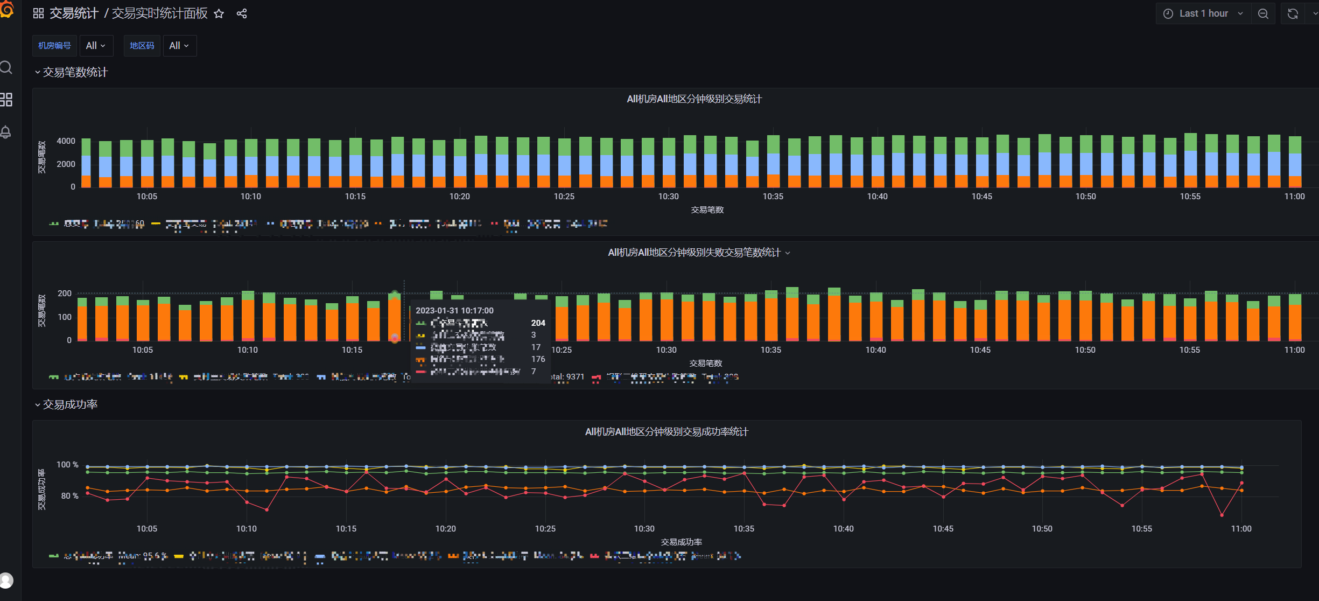Toggle green legend series in 交易统计 panel

coord(97,223)
